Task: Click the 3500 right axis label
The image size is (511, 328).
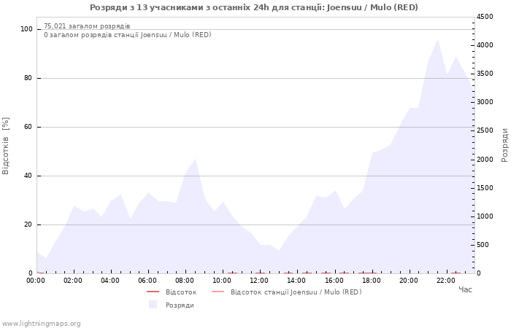Action: [485, 74]
